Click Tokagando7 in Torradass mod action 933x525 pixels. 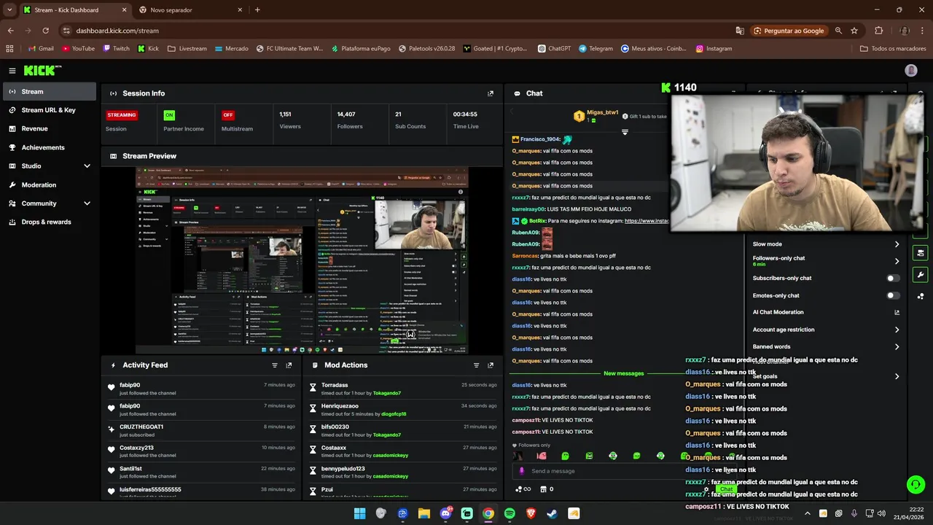[x=387, y=393]
